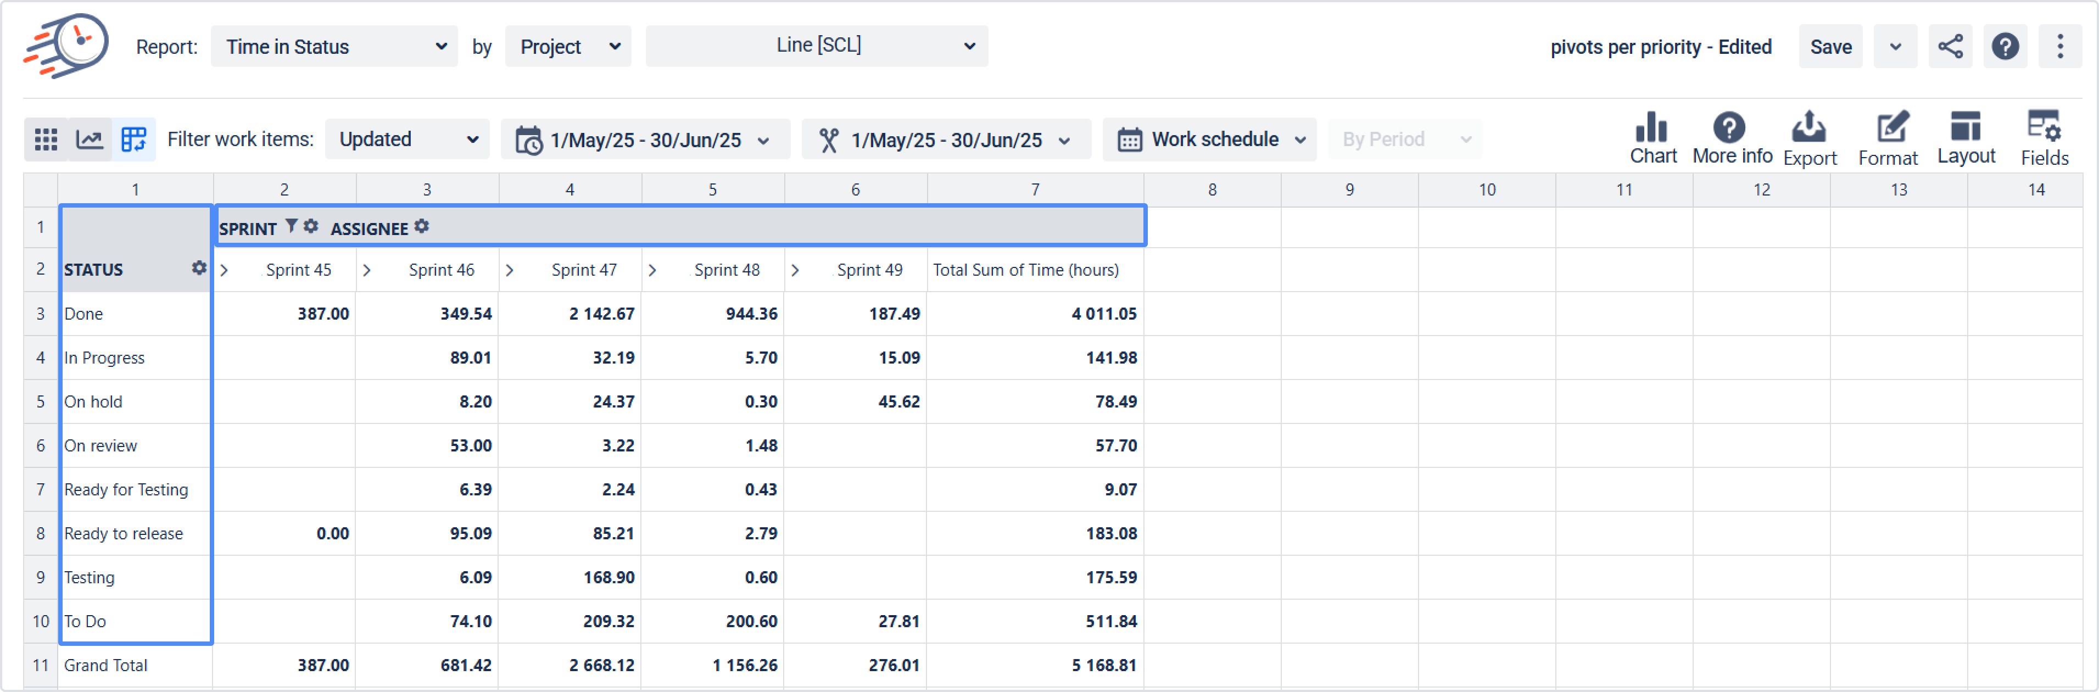The image size is (2099, 692).
Task: Click the share icon
Action: 1950,47
